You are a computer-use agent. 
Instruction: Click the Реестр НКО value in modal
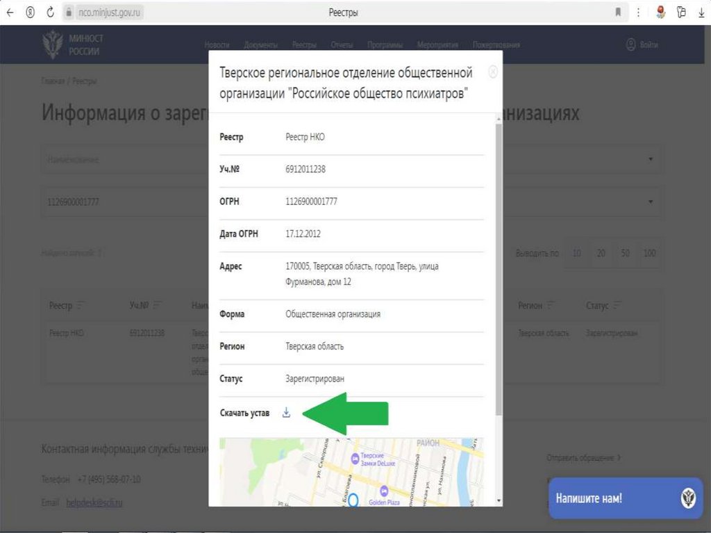point(305,137)
